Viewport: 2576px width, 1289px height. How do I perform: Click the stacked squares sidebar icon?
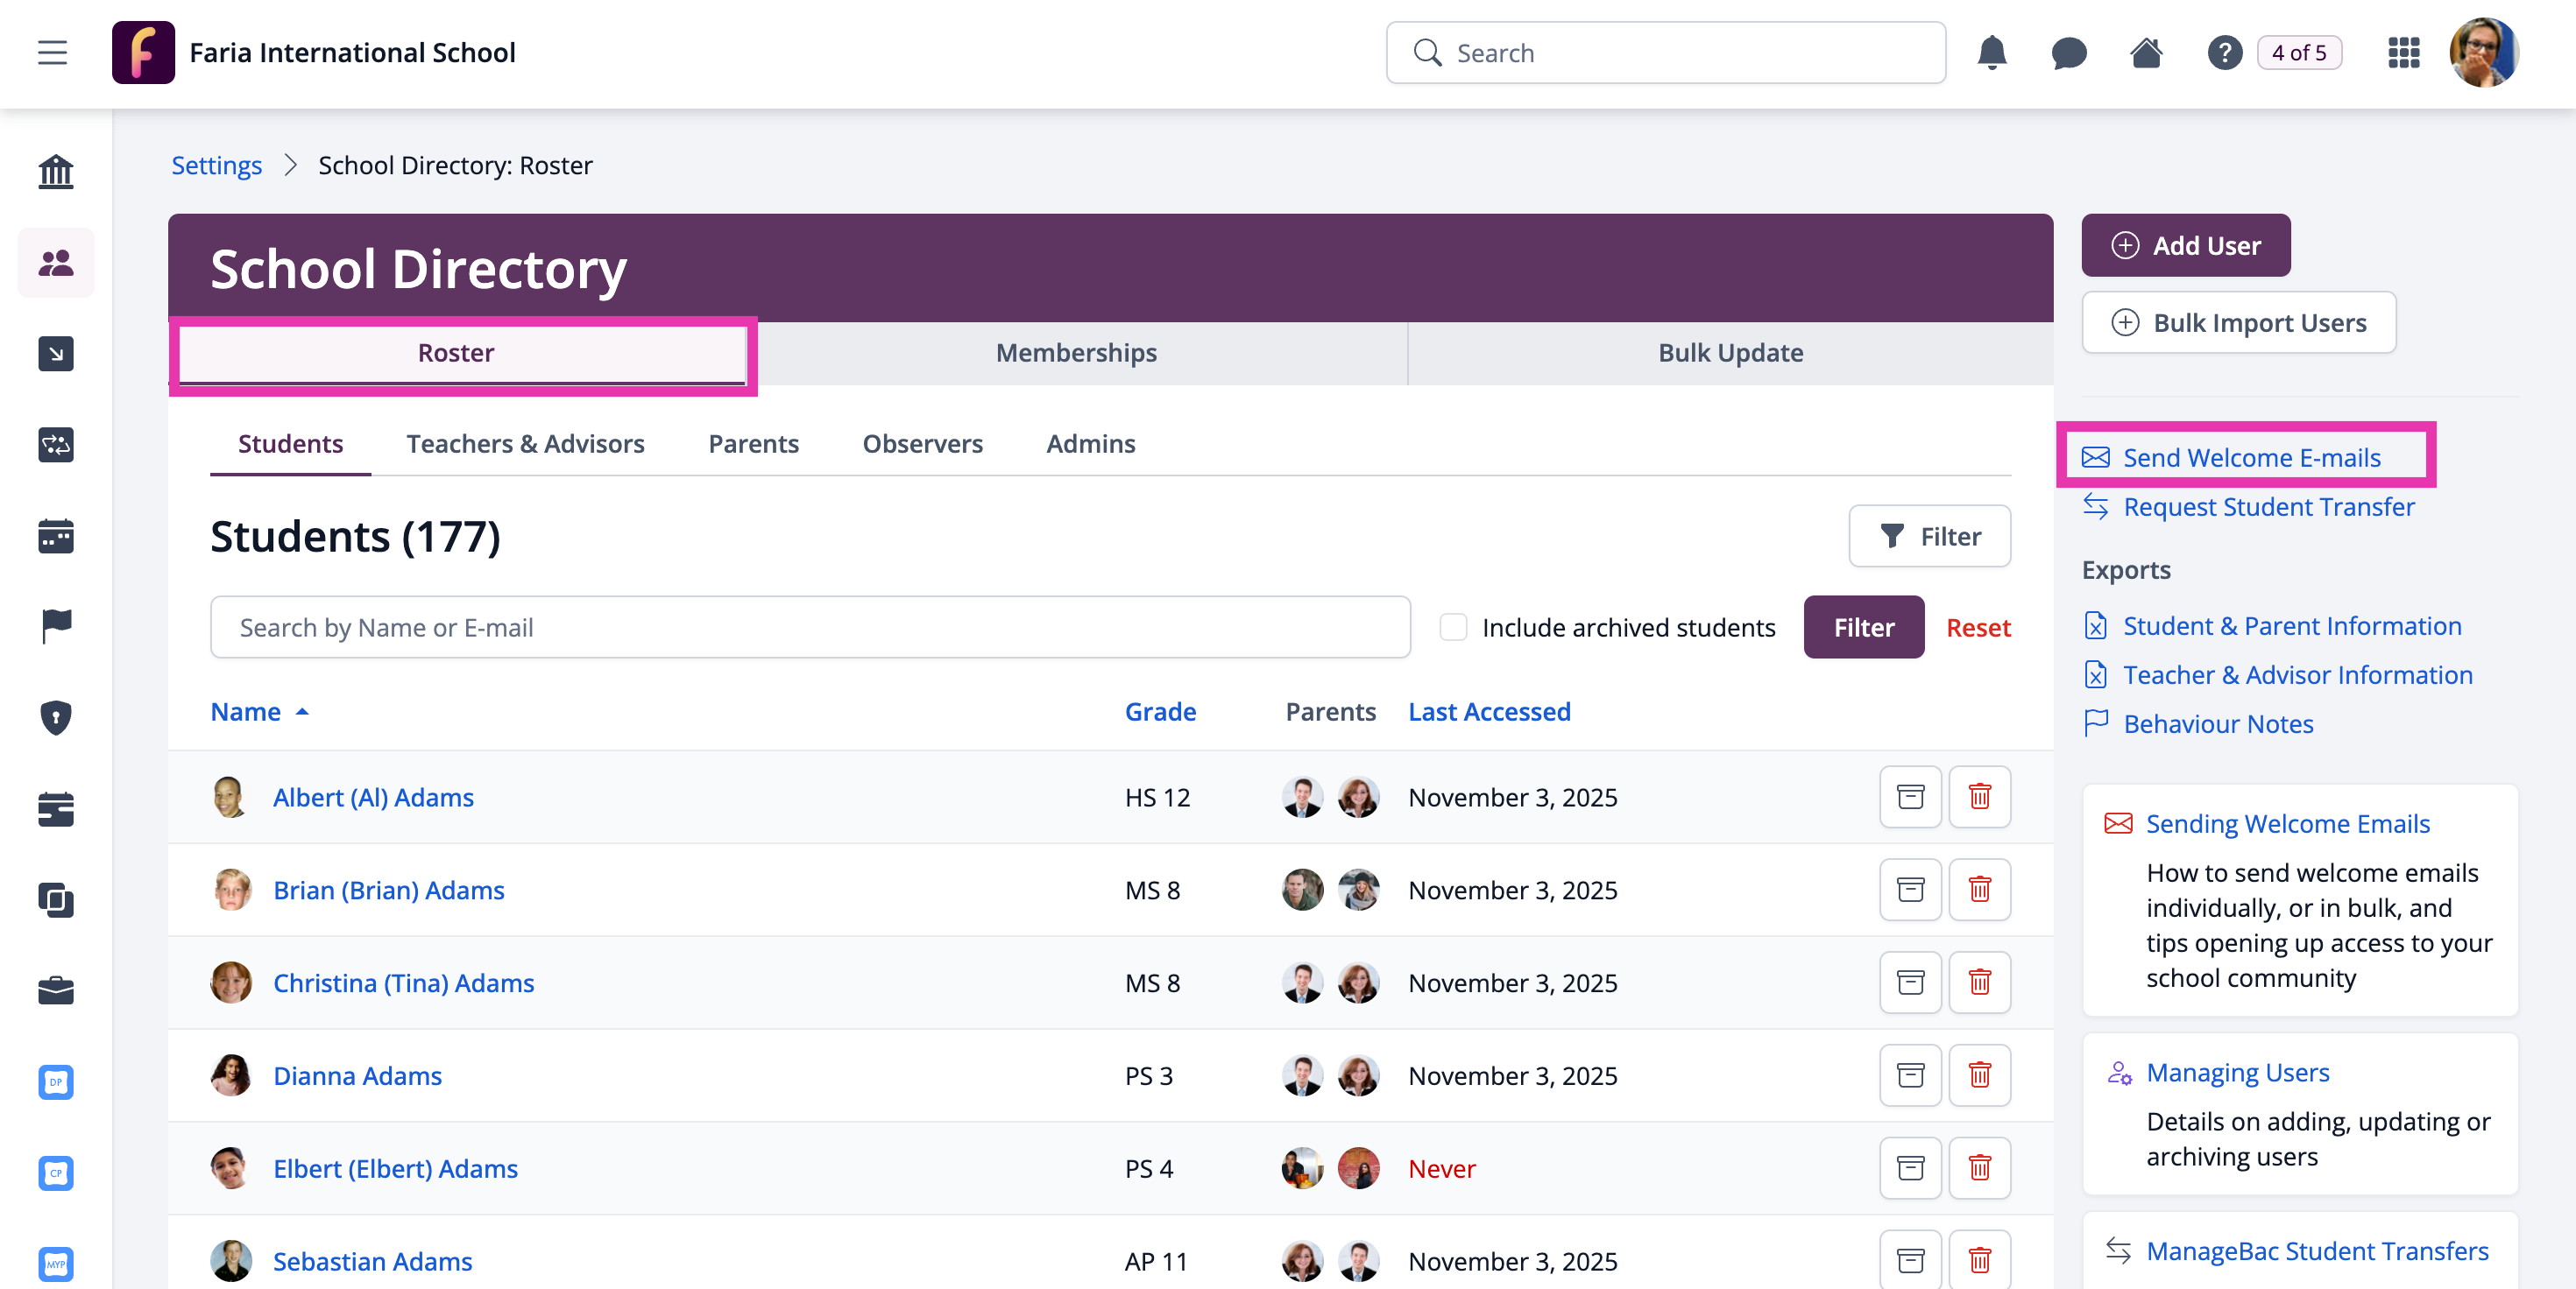click(56, 899)
